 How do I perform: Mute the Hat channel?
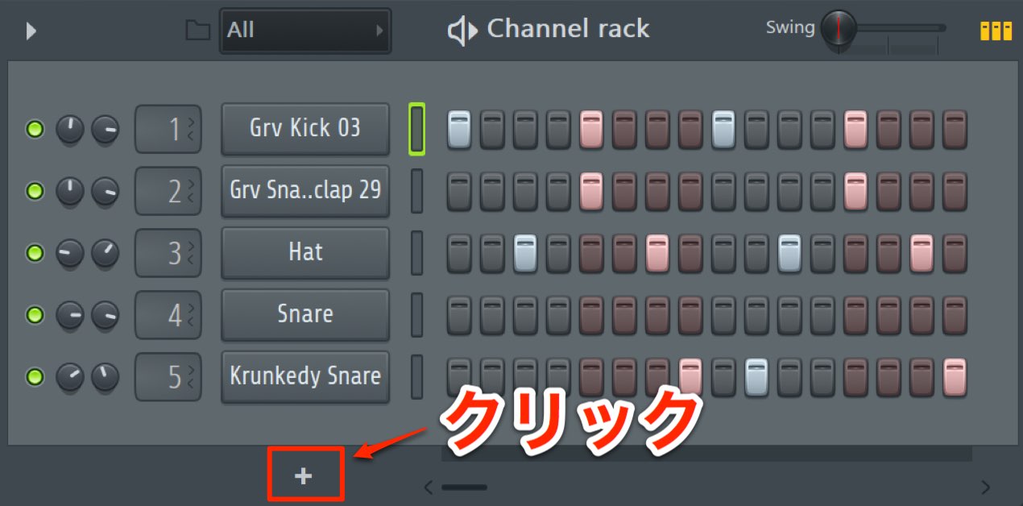pos(35,253)
